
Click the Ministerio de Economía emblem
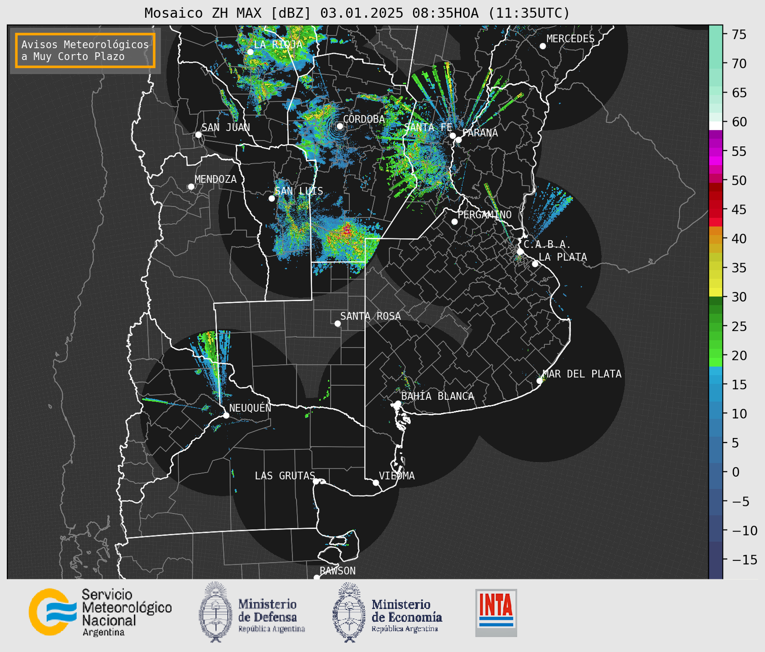[349, 612]
